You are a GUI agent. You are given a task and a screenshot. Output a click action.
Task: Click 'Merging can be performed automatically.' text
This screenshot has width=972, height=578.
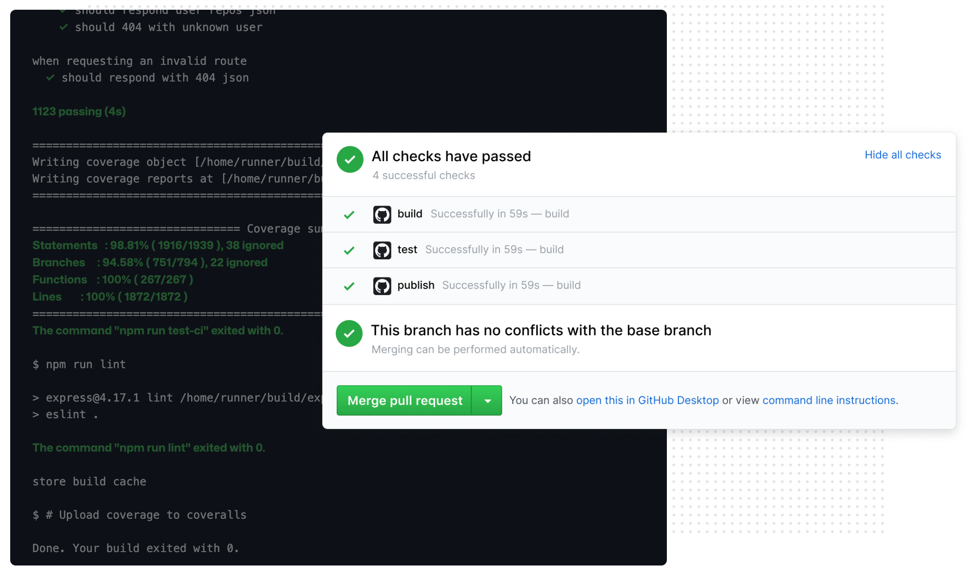(x=475, y=350)
